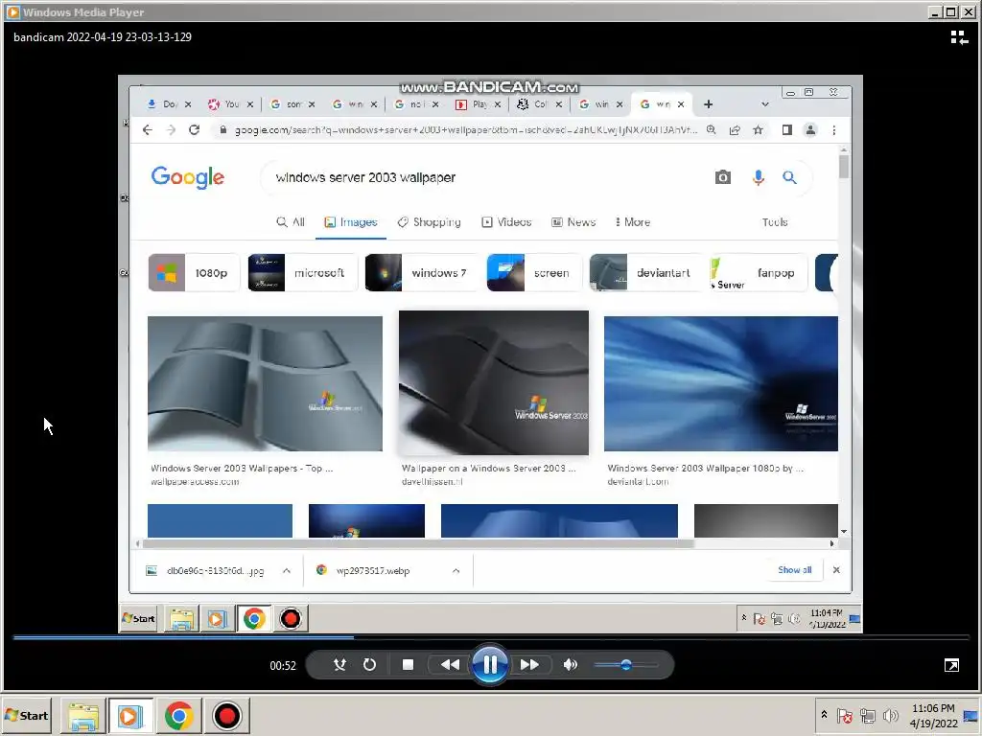Image resolution: width=982 pixels, height=736 pixels.
Task: Click the address bar URL in video
Action: 465,130
